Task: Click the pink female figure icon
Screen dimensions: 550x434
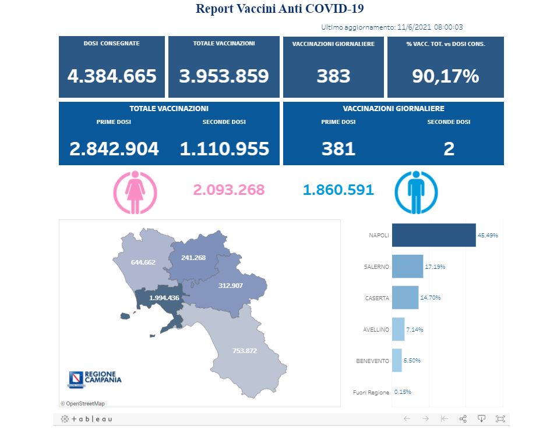Action: tap(135, 191)
